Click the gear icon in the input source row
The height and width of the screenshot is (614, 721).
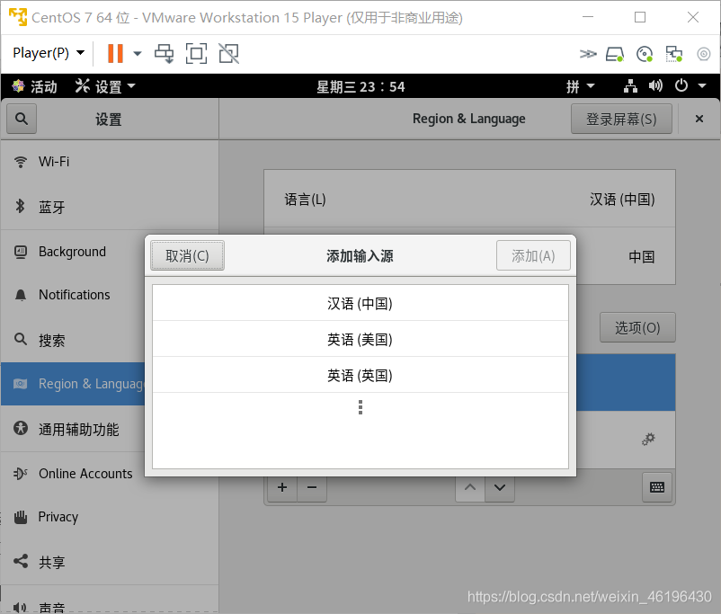point(648,440)
